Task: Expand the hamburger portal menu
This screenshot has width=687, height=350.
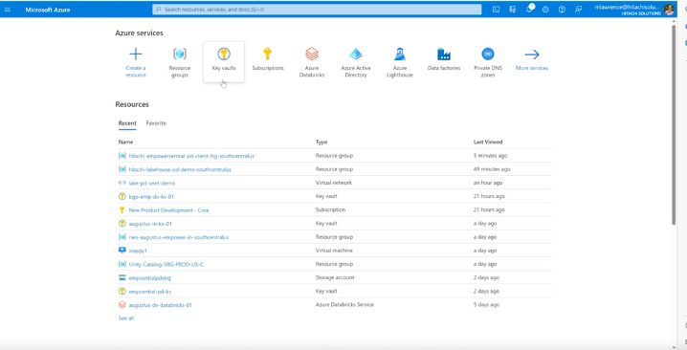Action: (x=8, y=10)
